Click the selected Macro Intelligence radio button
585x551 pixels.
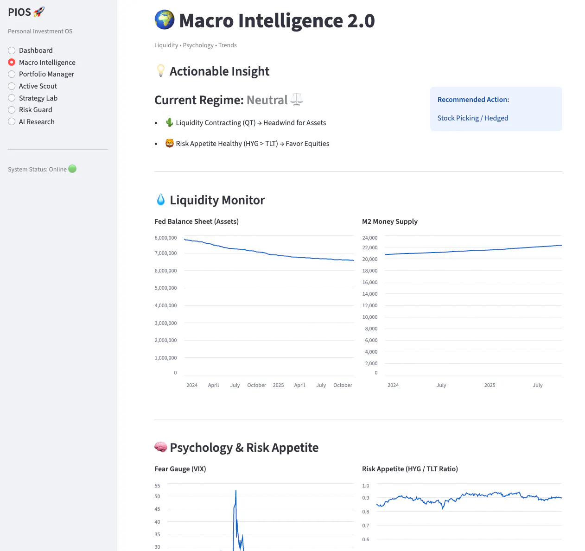12,62
